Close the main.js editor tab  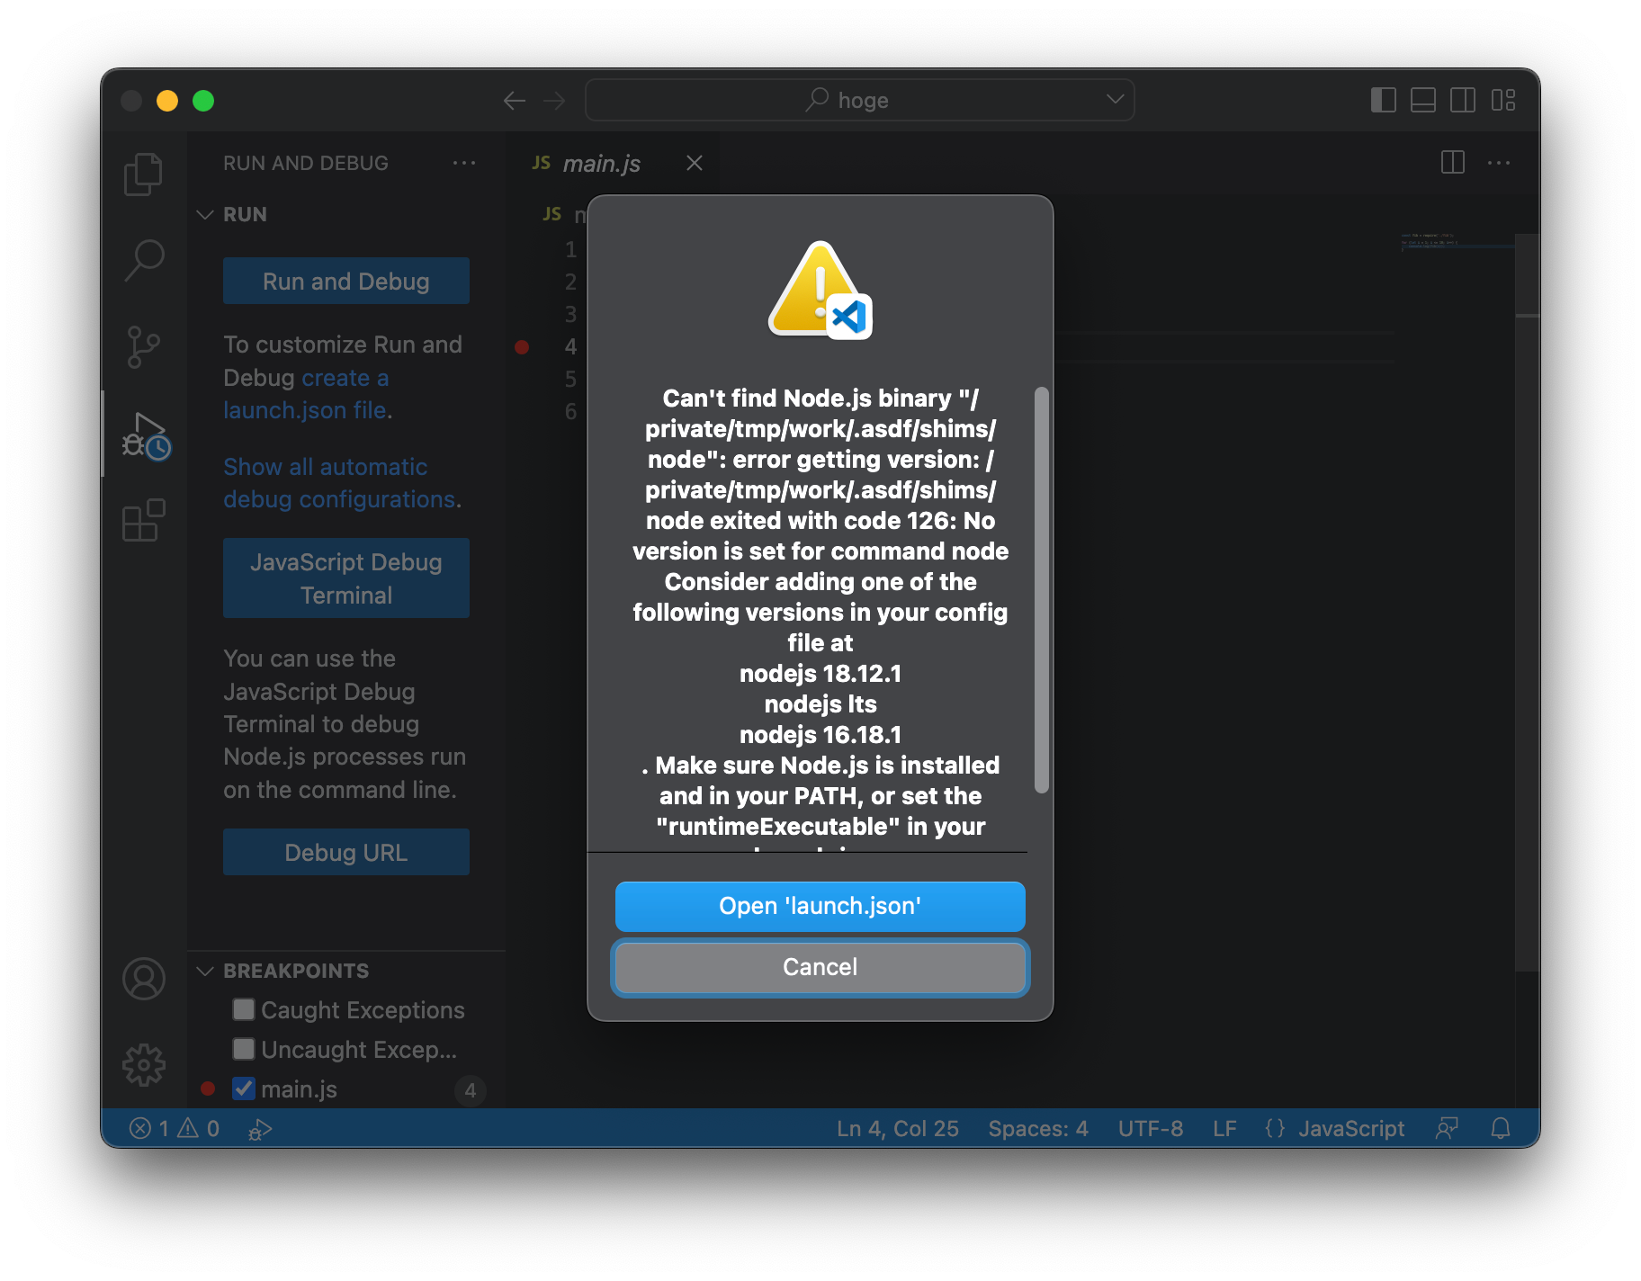pyautogui.click(x=695, y=163)
